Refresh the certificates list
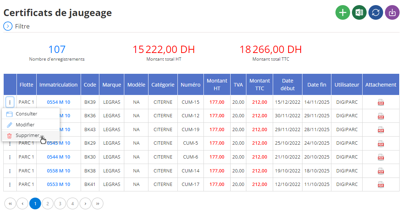 click(375, 12)
